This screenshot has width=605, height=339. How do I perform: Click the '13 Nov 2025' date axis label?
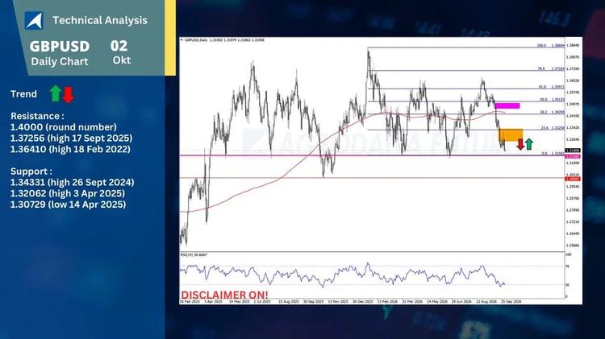point(338,302)
